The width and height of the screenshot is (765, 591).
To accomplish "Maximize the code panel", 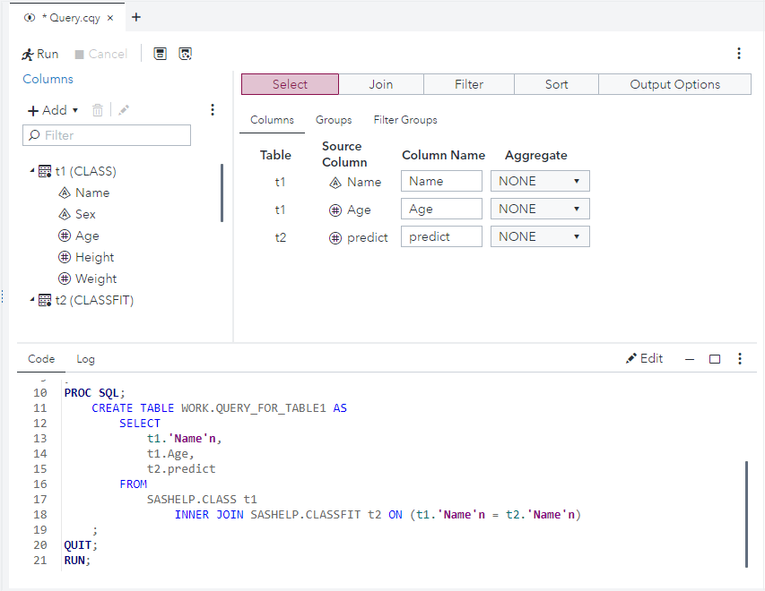I will pos(715,359).
